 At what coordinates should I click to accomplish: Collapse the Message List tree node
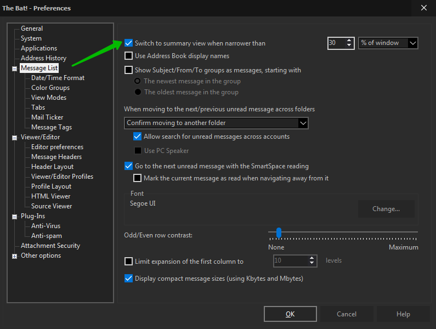(x=14, y=69)
